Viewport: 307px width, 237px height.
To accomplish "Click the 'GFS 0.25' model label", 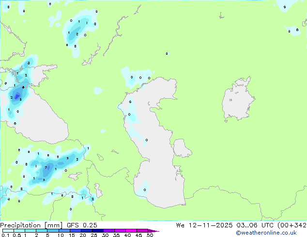I will 82,225.
